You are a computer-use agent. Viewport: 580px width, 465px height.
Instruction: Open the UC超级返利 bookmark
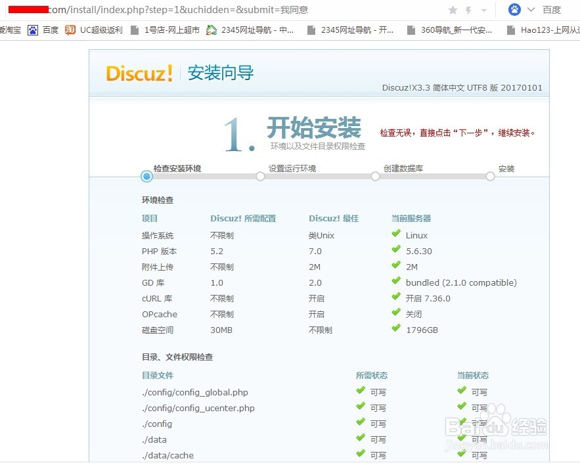tap(101, 30)
